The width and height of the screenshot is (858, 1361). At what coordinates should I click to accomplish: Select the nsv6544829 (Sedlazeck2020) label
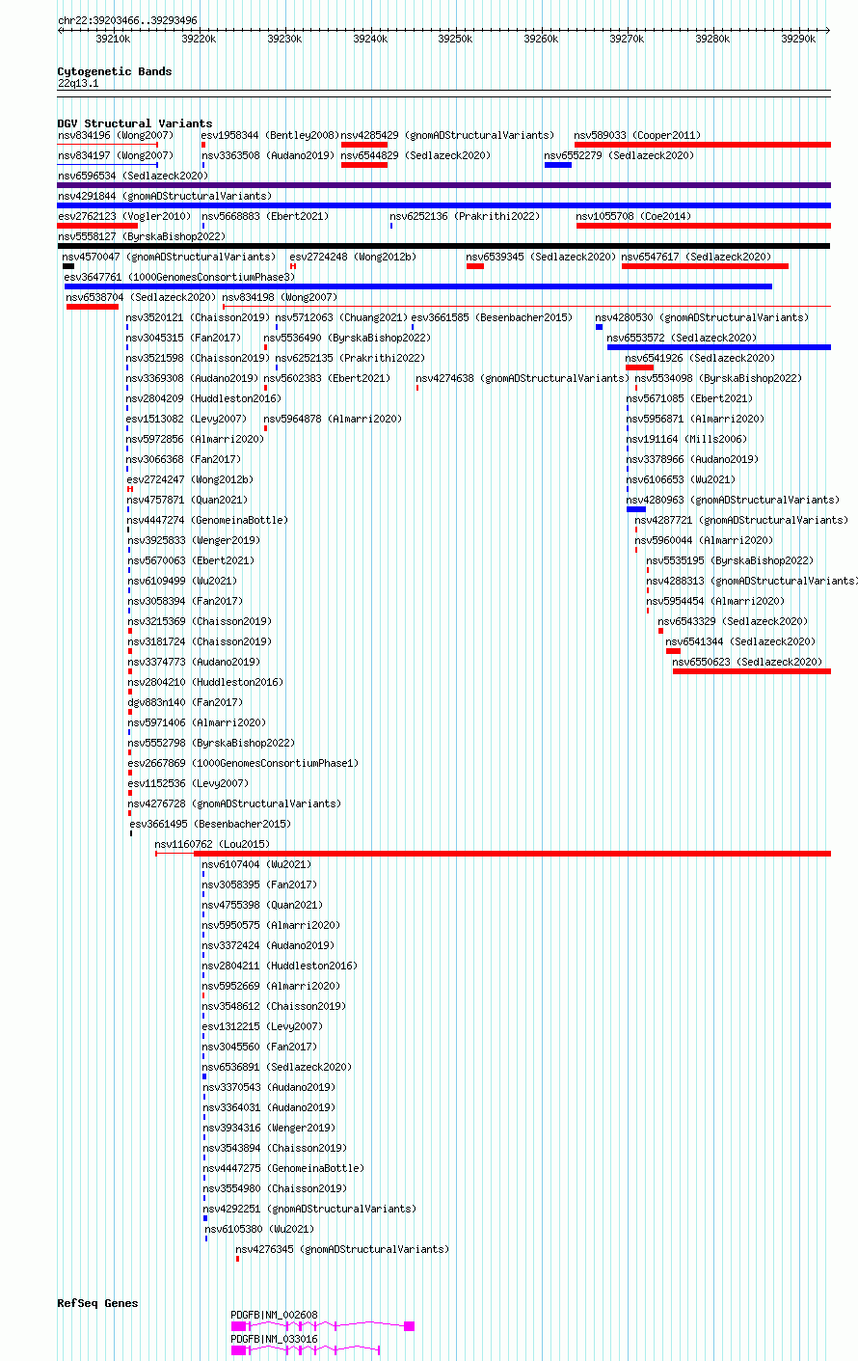[x=416, y=155]
